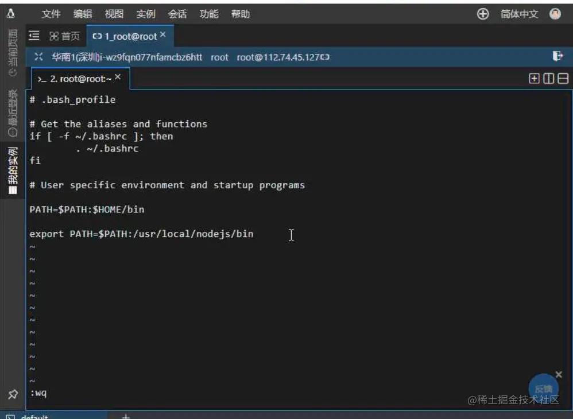Click the 反馈 feedback floating button
This screenshot has height=419, width=573.
pos(543,388)
